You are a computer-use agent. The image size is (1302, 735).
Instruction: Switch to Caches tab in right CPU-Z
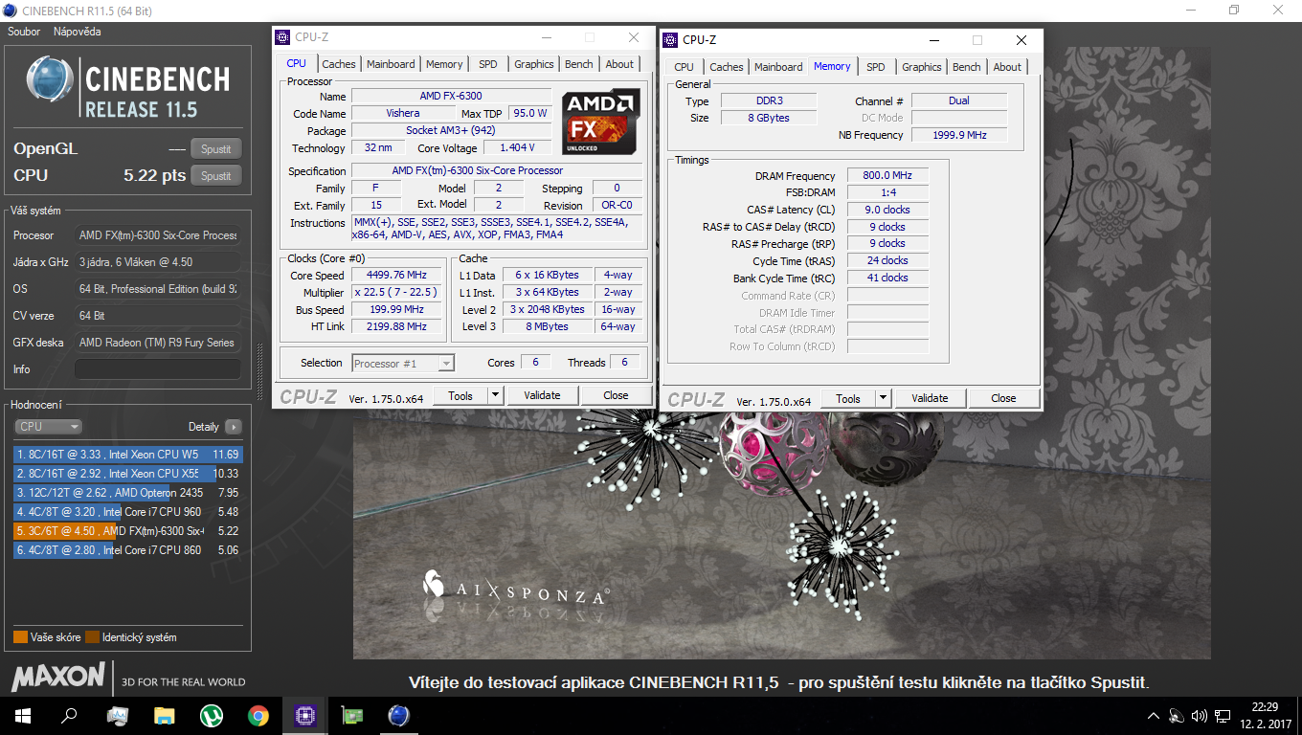(x=727, y=67)
